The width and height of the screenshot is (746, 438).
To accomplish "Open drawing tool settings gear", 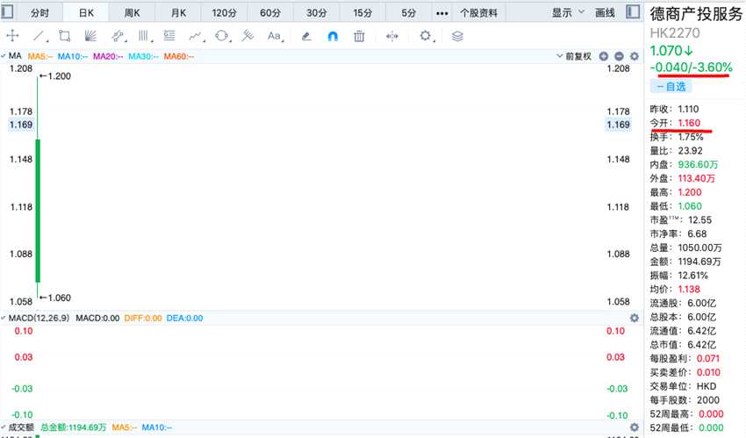I will (x=425, y=36).
